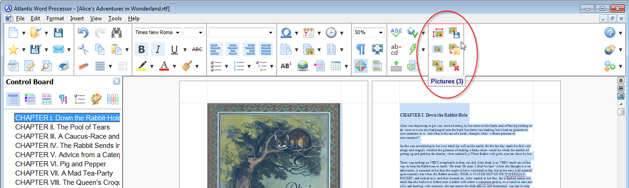Go to CHAPTER VII. A Mad Tea-Party
Viewport: 629px width, 188px height.
[64, 173]
